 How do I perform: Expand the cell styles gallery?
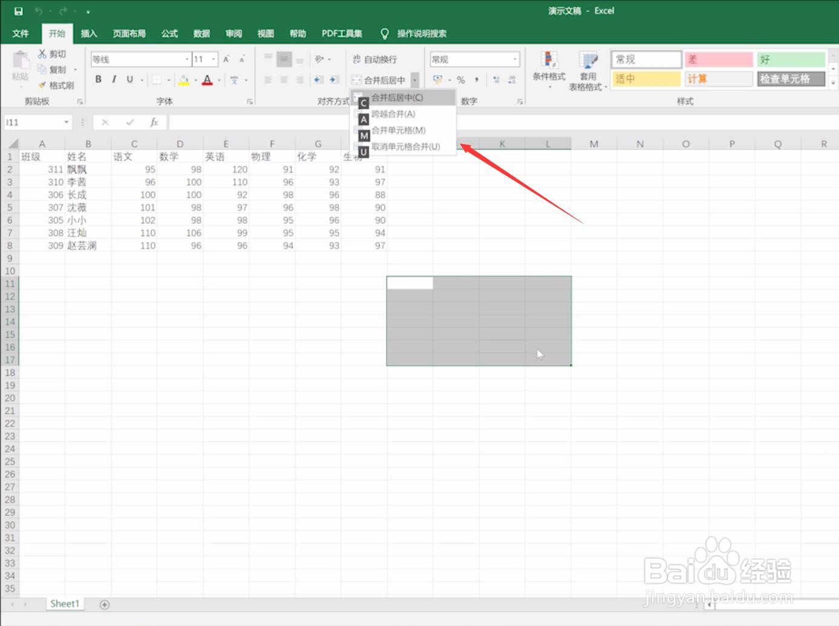coord(833,83)
